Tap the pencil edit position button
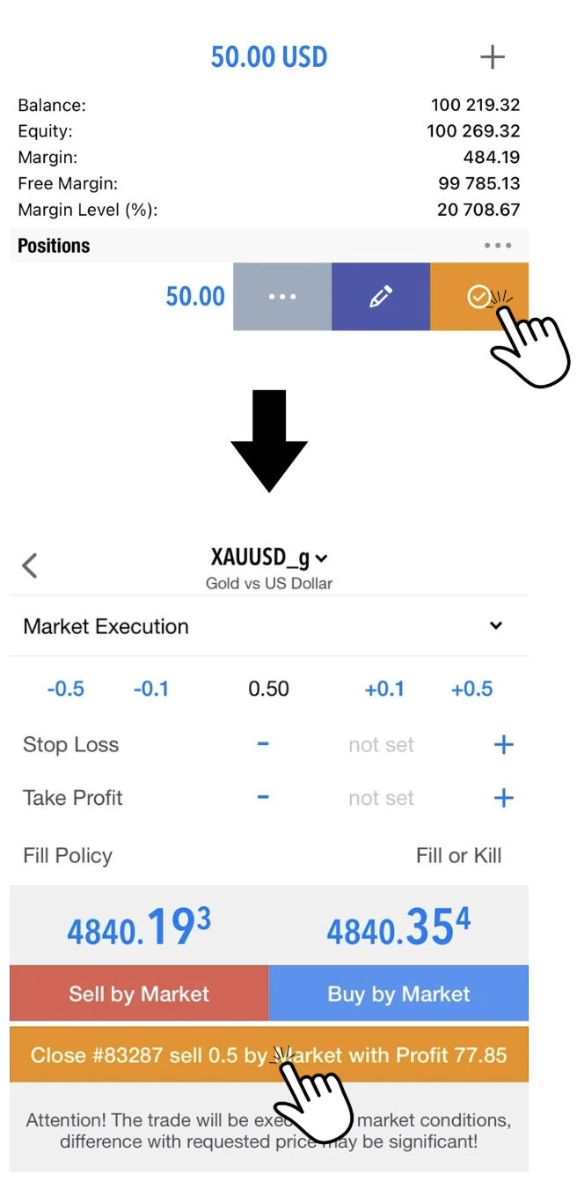This screenshot has height=1189, width=577. coord(381,297)
